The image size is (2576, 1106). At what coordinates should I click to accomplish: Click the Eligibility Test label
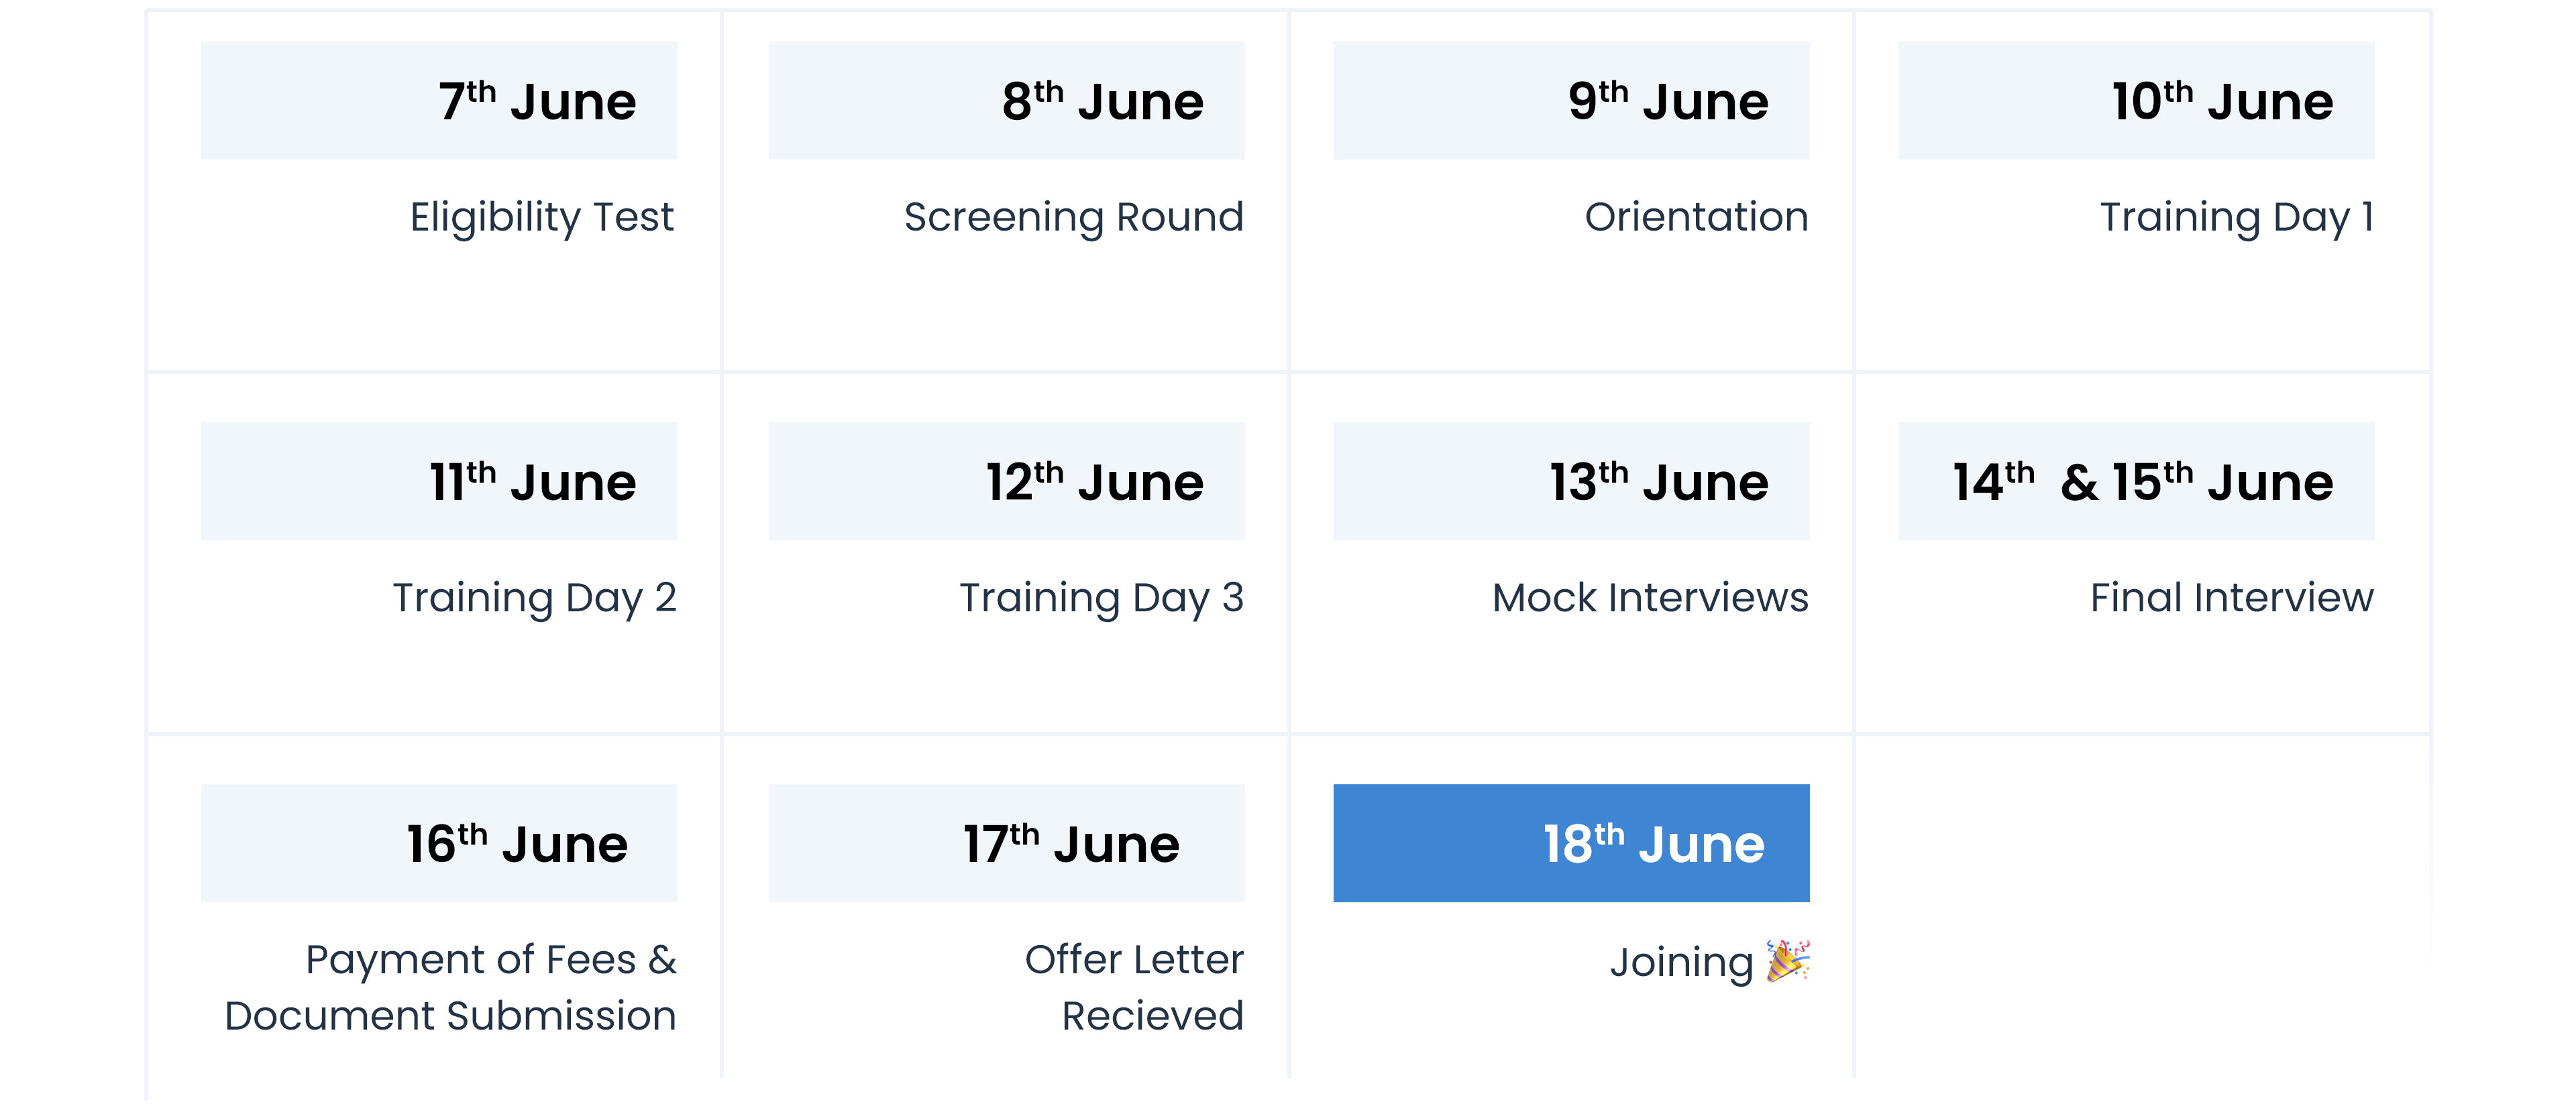coord(542,218)
